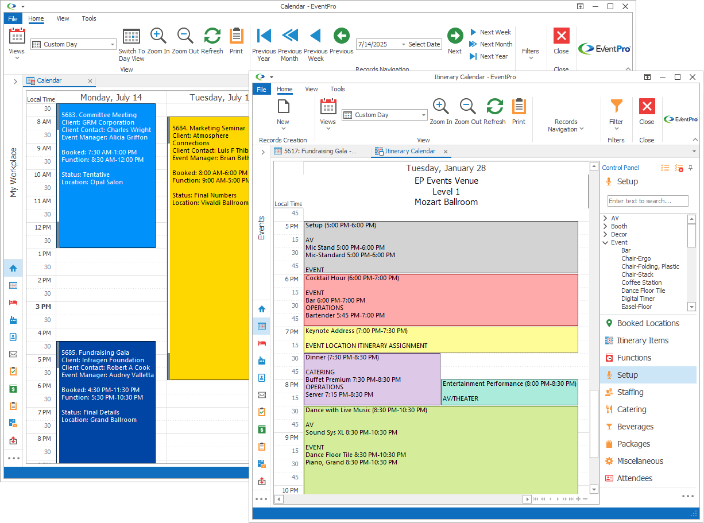The height and width of the screenshot is (523, 704).
Task: Pin the Control Panel with the pin icon
Action: tap(690, 168)
